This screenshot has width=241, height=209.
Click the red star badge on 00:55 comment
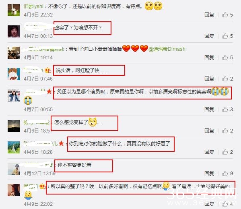tap(49, 91)
